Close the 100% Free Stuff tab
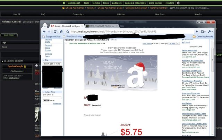 pos(117,26)
